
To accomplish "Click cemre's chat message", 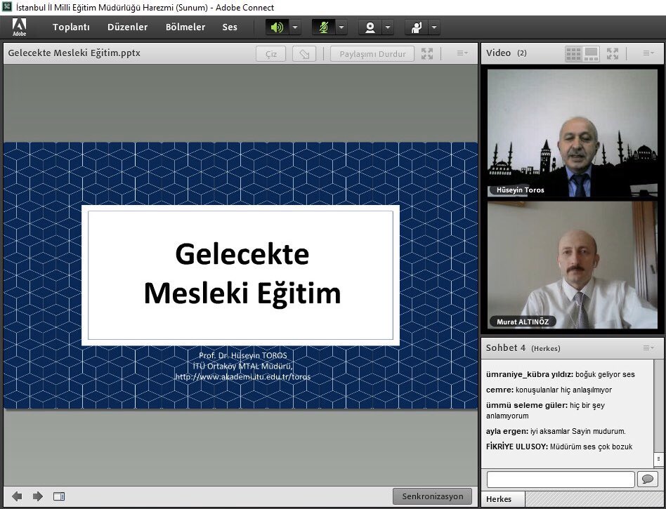I will coord(549,390).
